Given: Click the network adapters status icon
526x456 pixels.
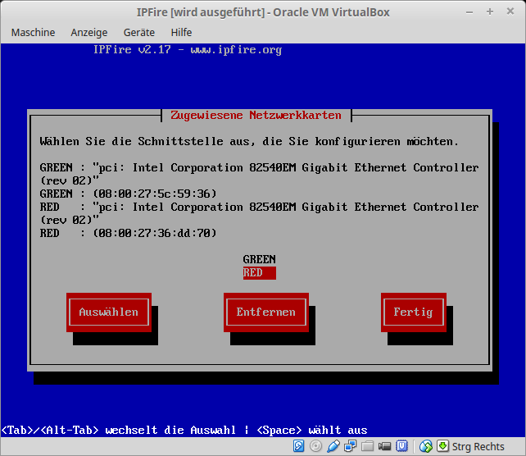Looking at the screenshot, I should [350, 446].
